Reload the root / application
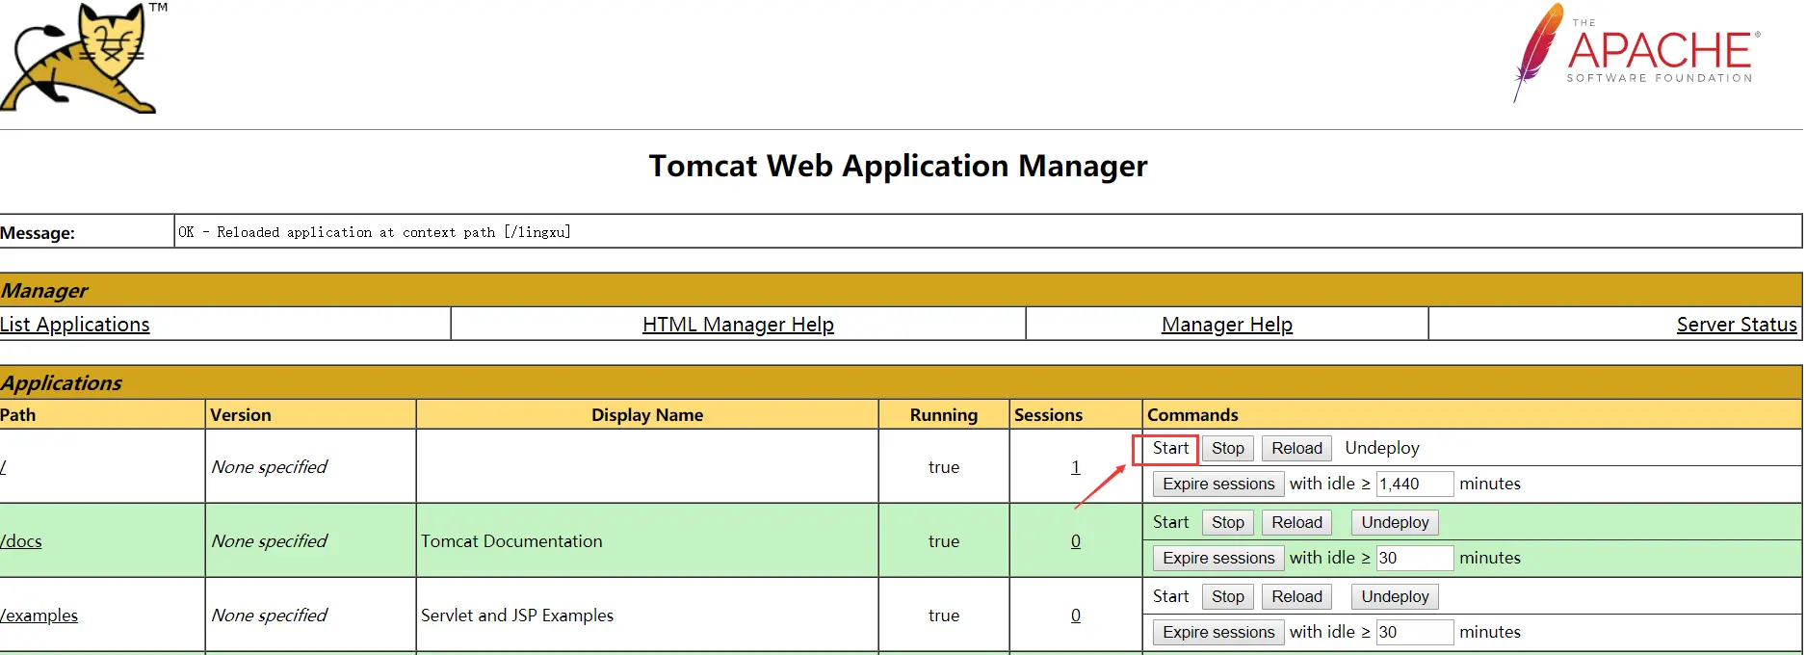This screenshot has width=1806, height=655. pos(1296,448)
